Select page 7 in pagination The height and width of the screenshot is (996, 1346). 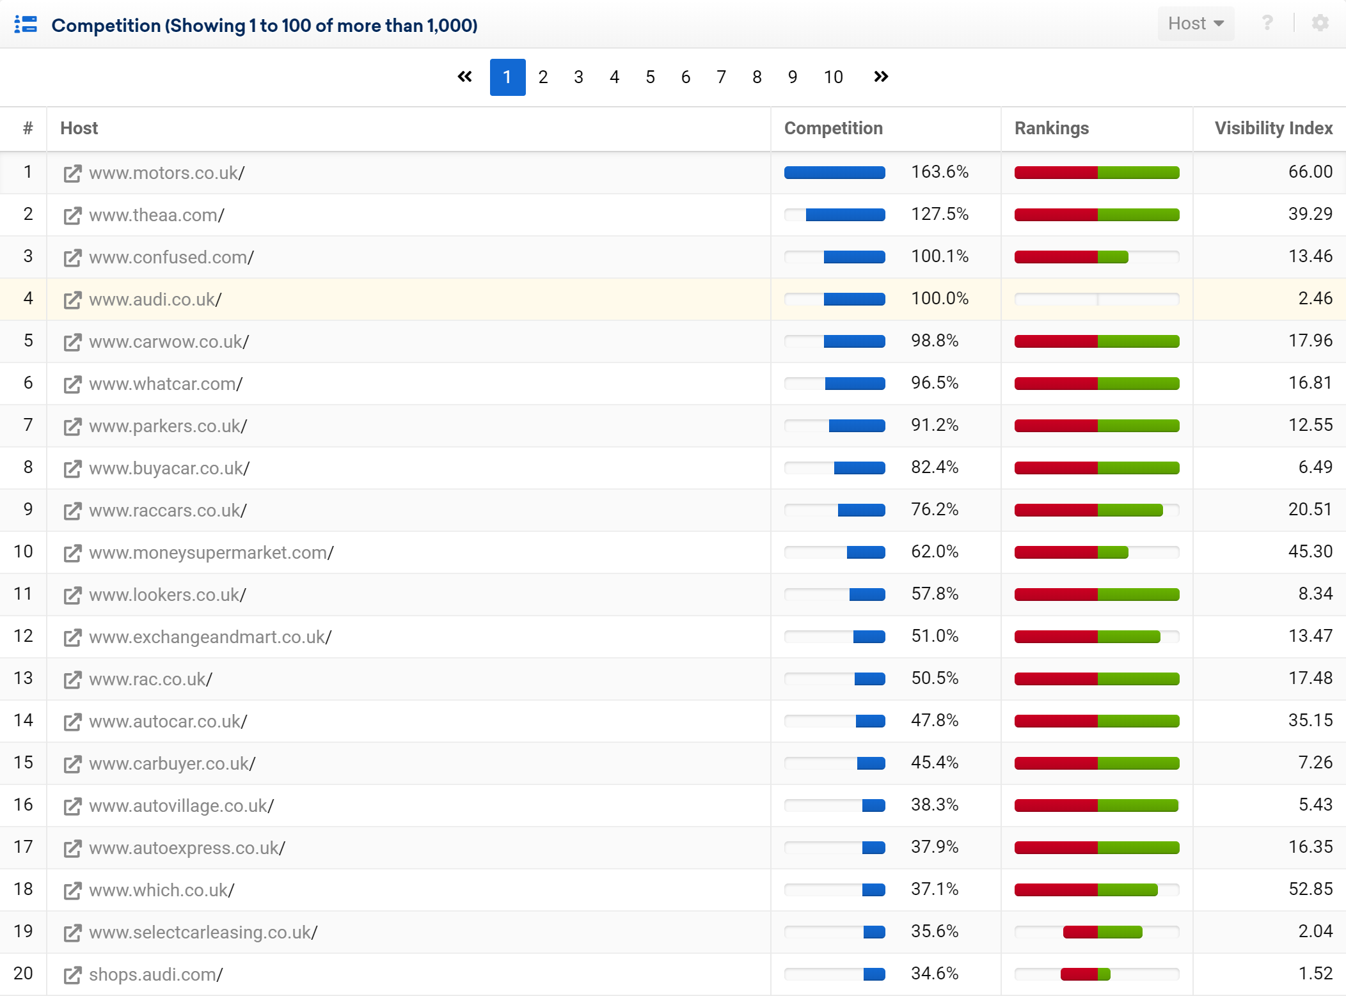pos(722,77)
